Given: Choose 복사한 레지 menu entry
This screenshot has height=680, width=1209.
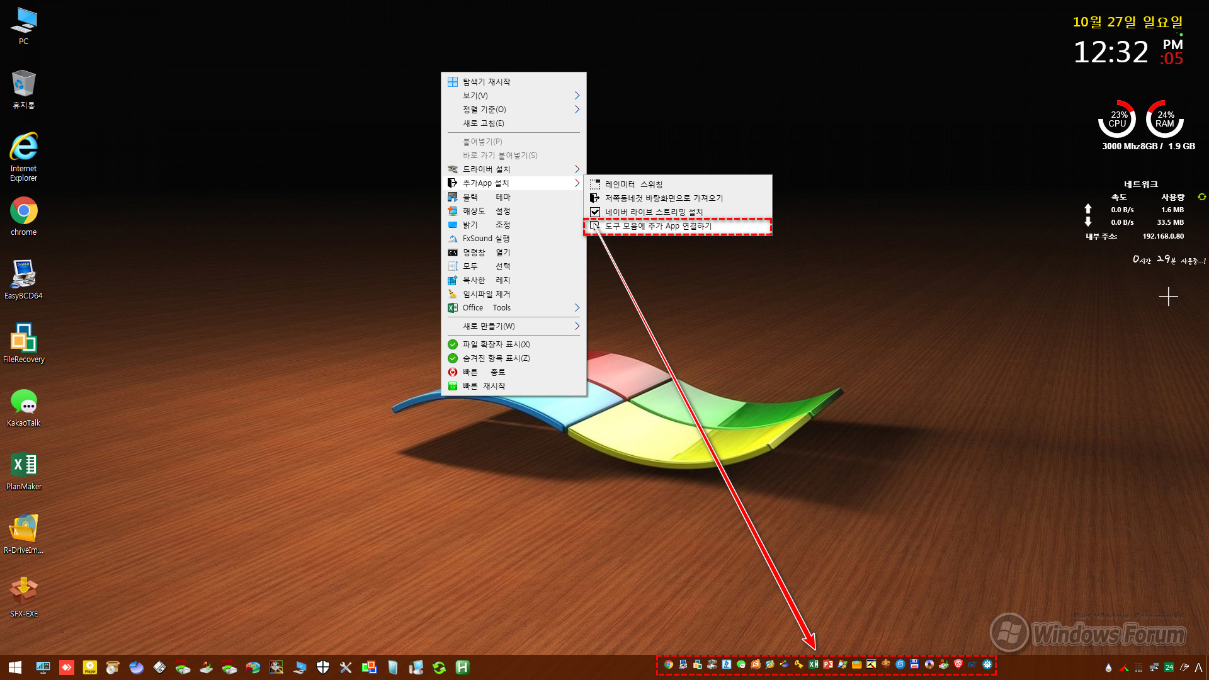Looking at the screenshot, I should pyautogui.click(x=513, y=280).
